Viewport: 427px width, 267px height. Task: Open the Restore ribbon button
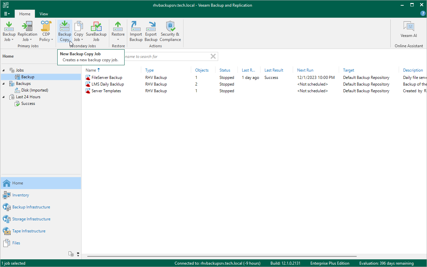tap(118, 31)
